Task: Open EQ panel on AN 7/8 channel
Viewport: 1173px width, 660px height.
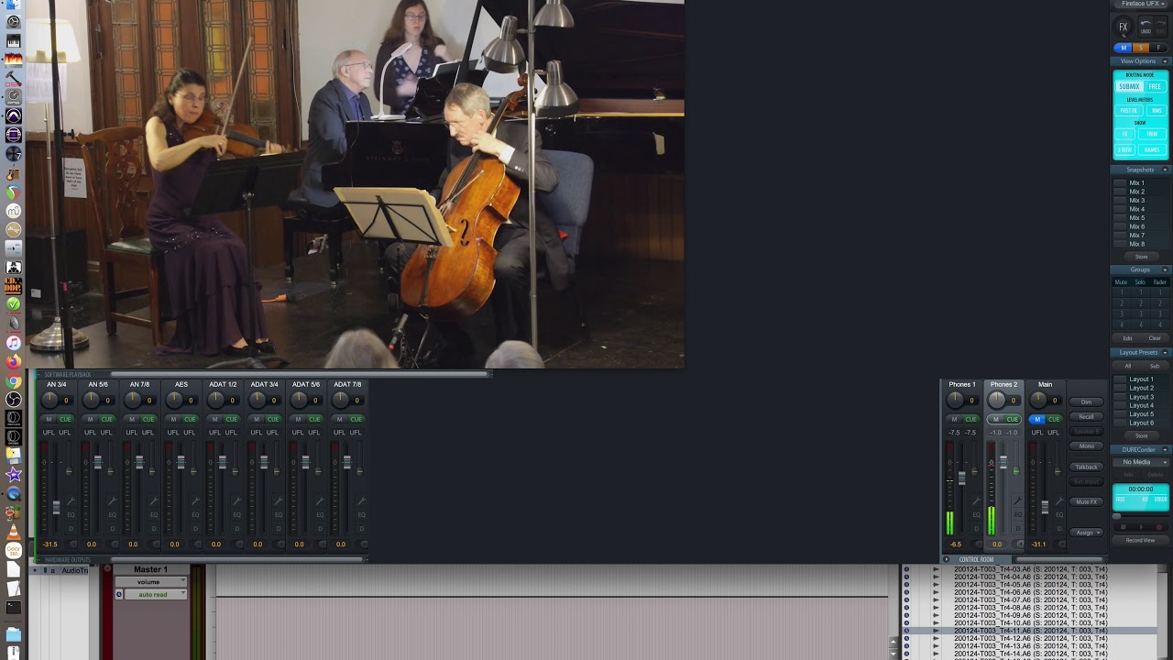Action: (153, 515)
